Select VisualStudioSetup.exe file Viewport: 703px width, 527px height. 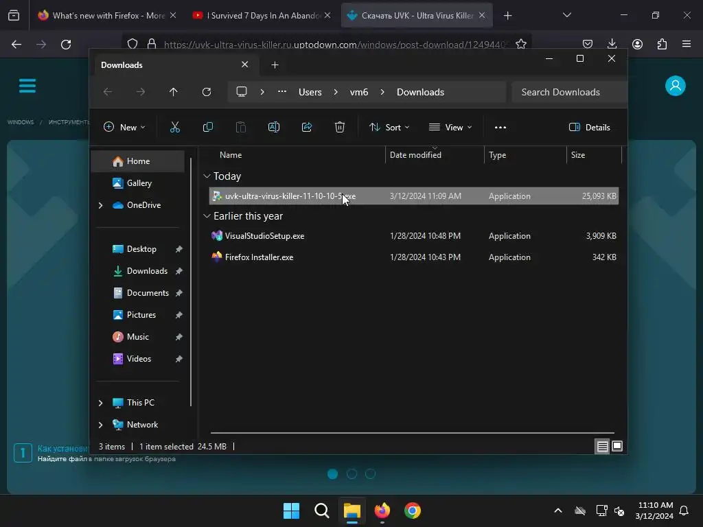(414, 236)
